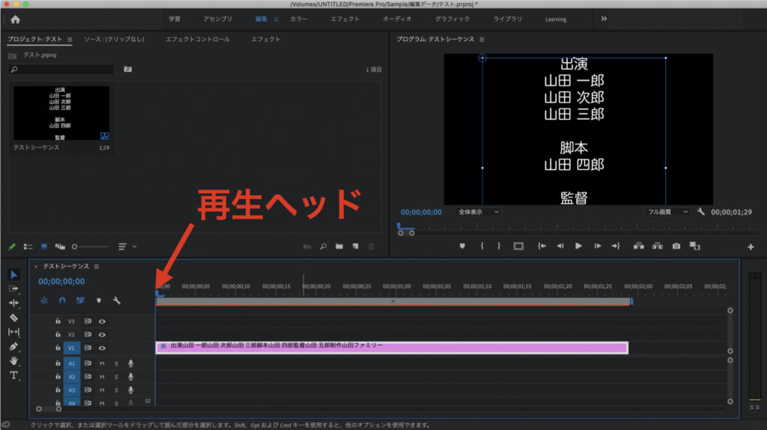Viewport: 767px width, 430px height.
Task: Click the New Bin folder icon
Action: (339, 246)
